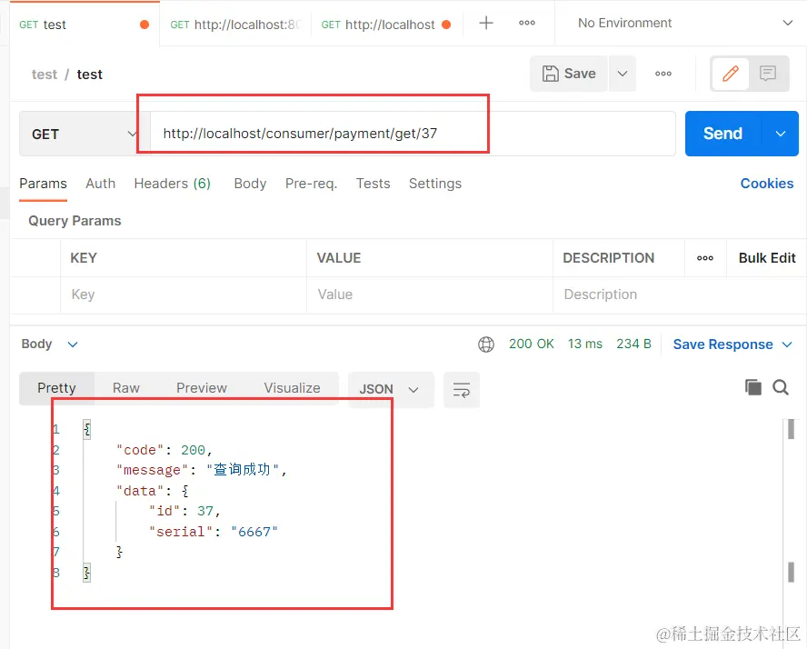
Task: Click 'test' collection breadcrumb link
Action: click(45, 75)
